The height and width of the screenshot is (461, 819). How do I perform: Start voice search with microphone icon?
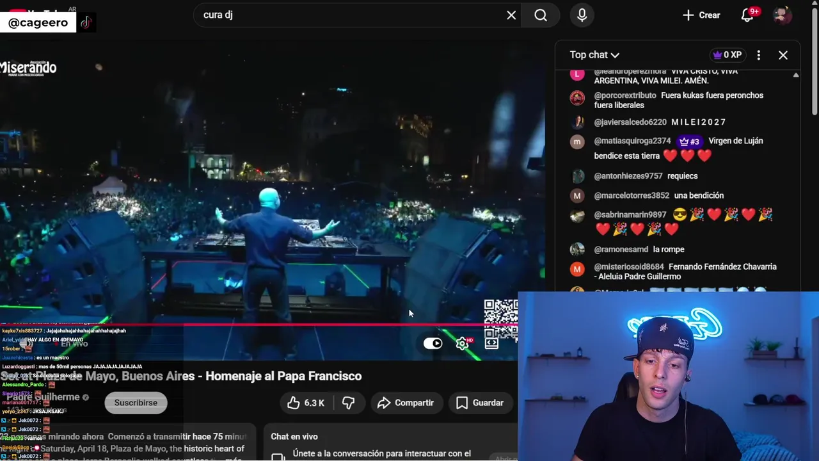tap(582, 15)
